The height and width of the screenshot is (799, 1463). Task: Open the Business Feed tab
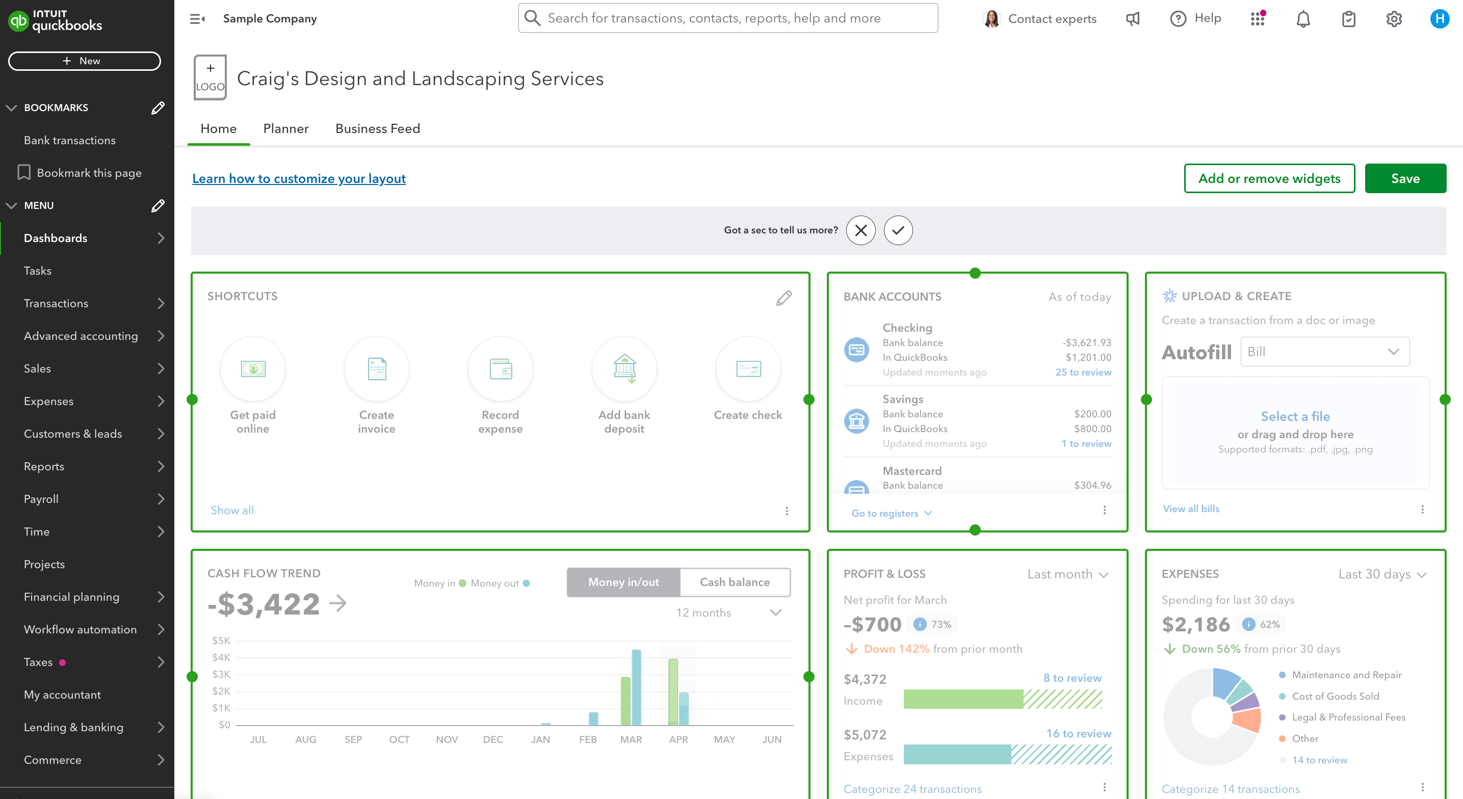[x=377, y=129]
